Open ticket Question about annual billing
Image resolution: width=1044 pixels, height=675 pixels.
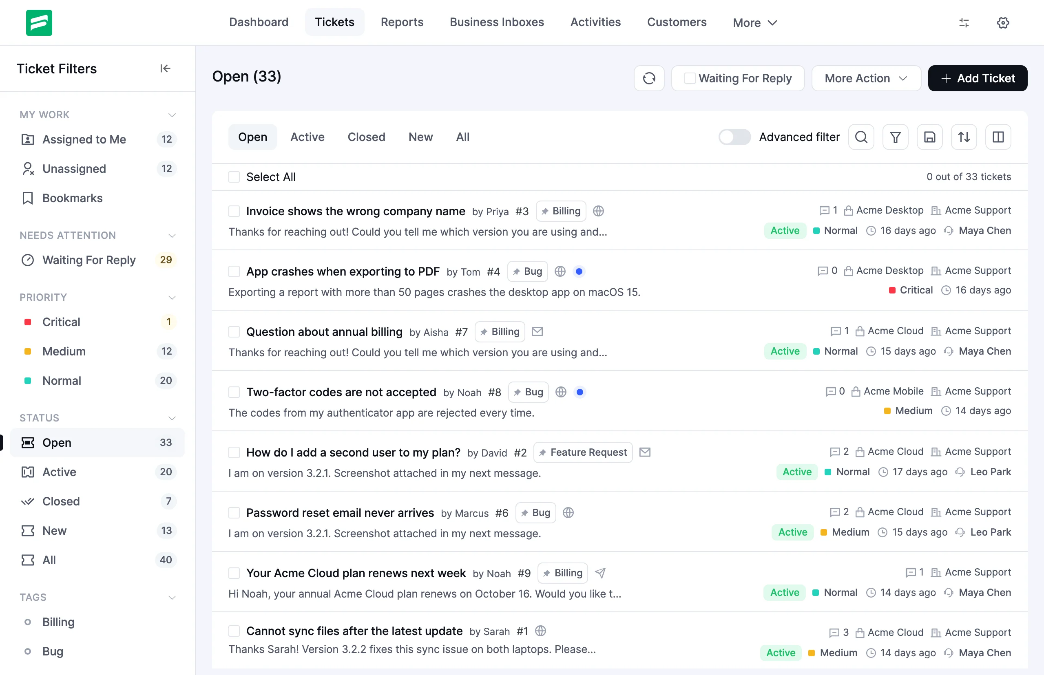click(x=324, y=332)
